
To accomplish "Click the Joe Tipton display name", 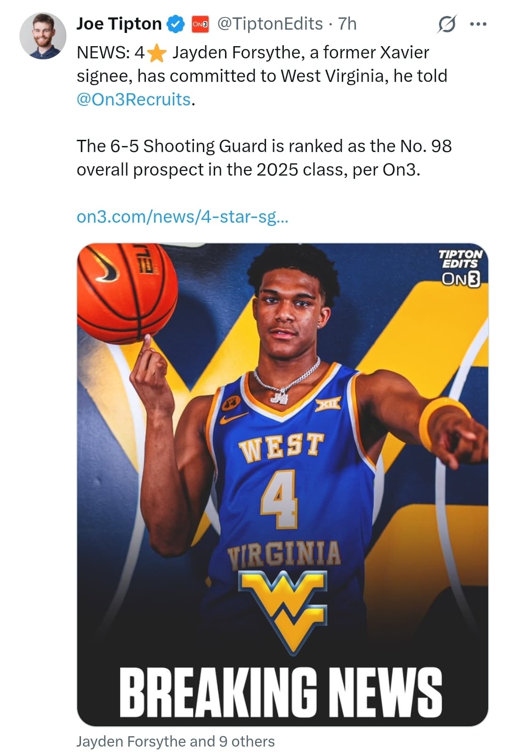I will [119, 24].
